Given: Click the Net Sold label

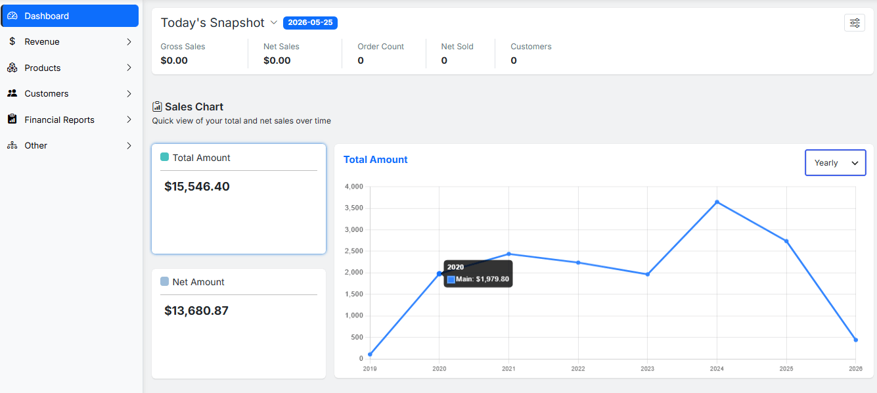Looking at the screenshot, I should 457,47.
